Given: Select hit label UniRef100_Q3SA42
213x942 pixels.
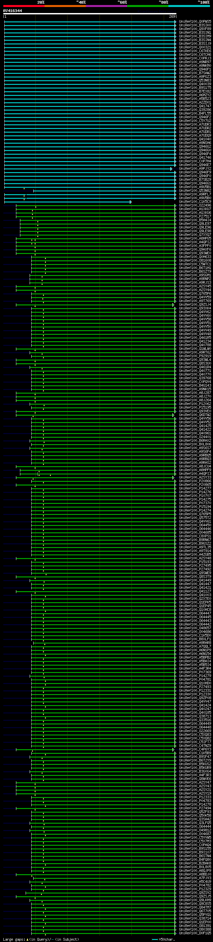Looking at the screenshot, I should point(195,819).
